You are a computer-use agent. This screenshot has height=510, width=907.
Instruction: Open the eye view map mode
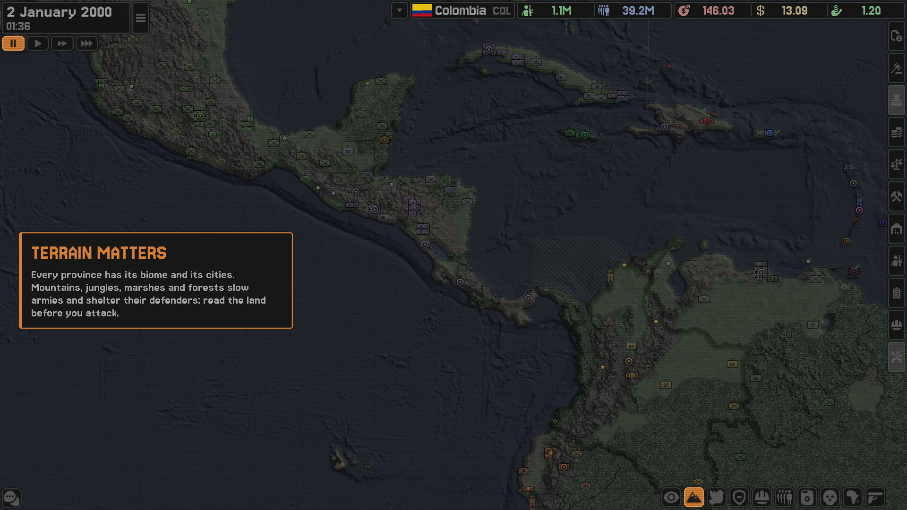point(671,497)
